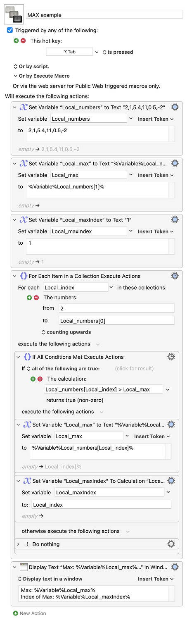This screenshot has width=187, height=620.
Task: Click the 'from' field containing 2
Action: coord(116,308)
